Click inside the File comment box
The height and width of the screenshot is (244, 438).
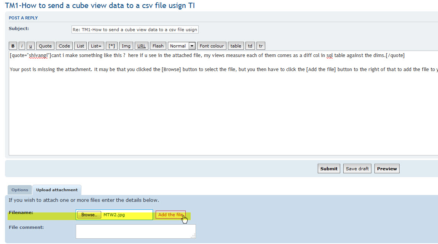click(x=135, y=231)
